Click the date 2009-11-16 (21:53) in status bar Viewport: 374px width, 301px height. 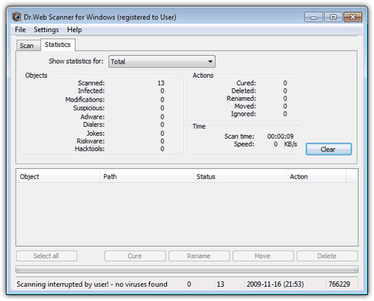[x=275, y=285]
